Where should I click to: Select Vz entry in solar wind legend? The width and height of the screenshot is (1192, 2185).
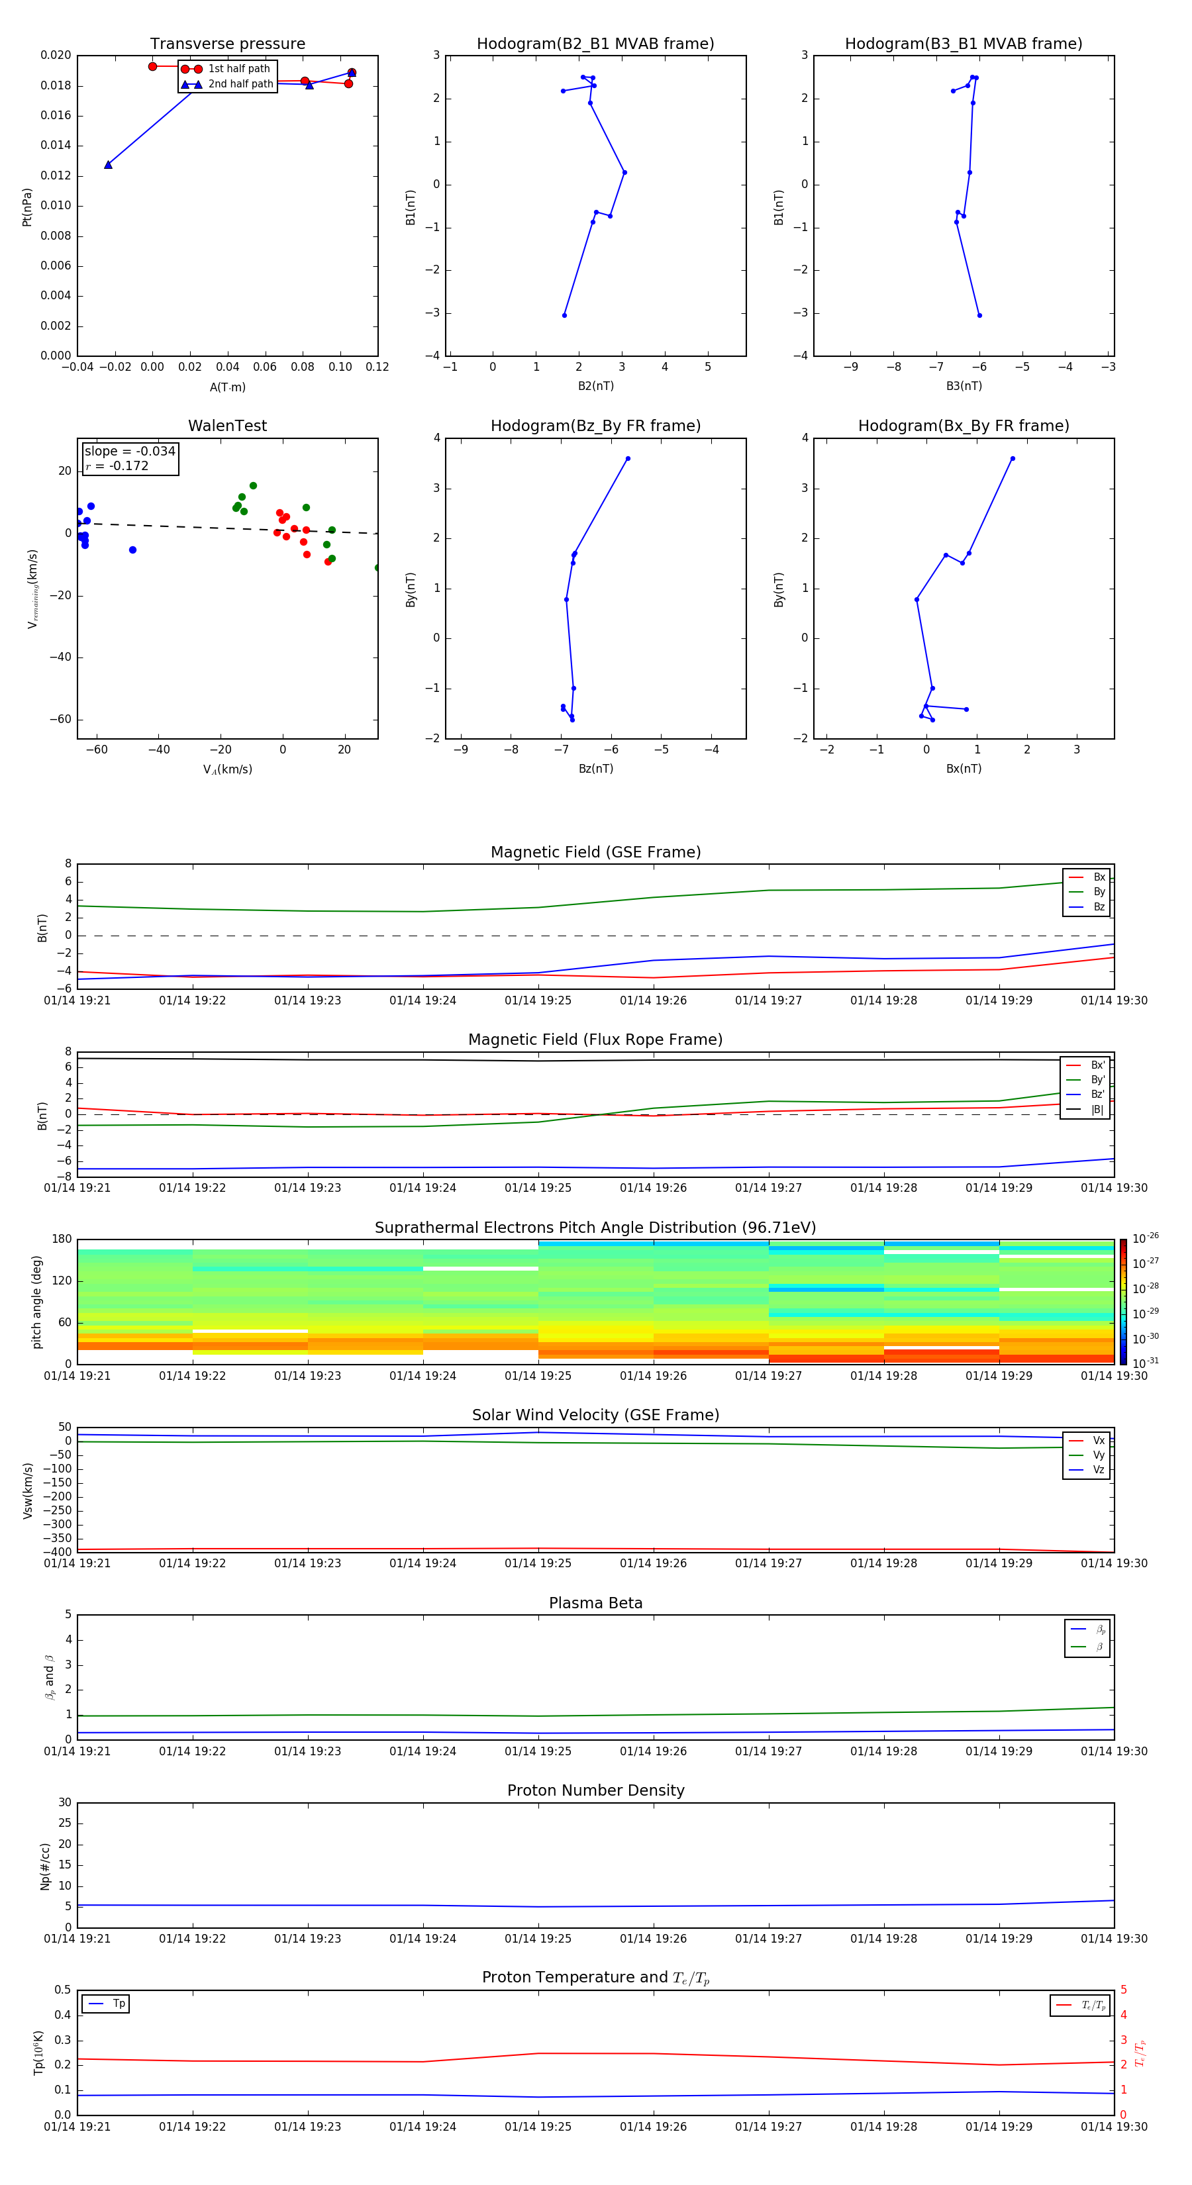tap(1087, 1470)
